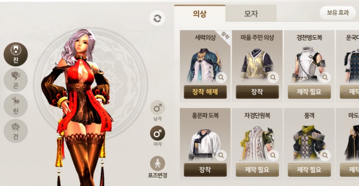Magnify the 마을 주민 의상 outfit preview
This screenshot has width=359, height=186.
pos(273,78)
